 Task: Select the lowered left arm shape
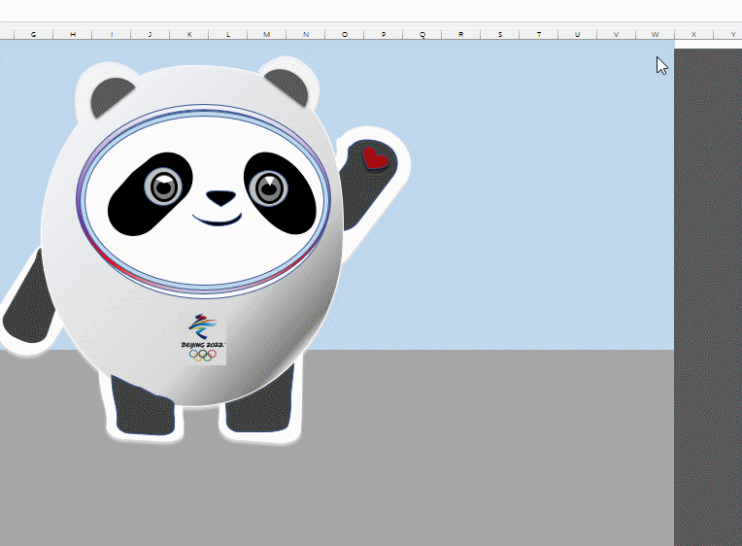[x=28, y=302]
